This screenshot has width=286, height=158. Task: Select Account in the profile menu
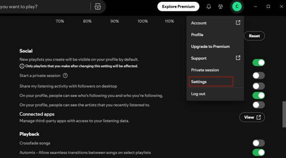pyautogui.click(x=215, y=23)
